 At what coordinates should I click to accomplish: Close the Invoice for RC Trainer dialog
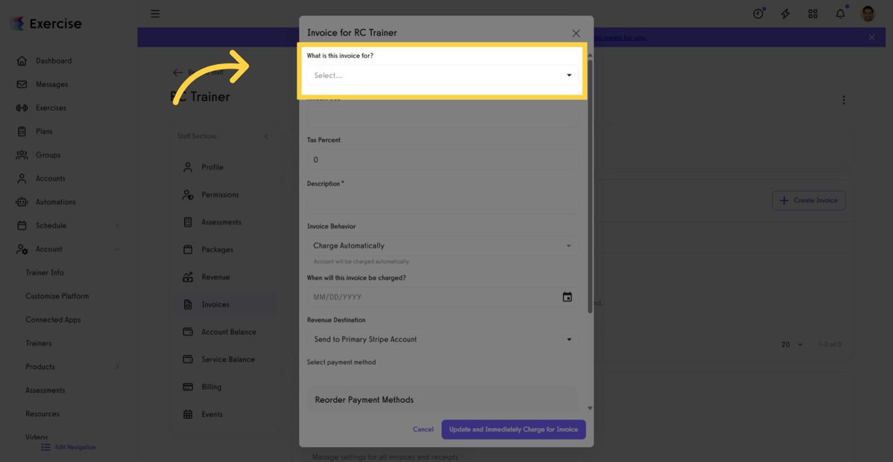pyautogui.click(x=576, y=33)
